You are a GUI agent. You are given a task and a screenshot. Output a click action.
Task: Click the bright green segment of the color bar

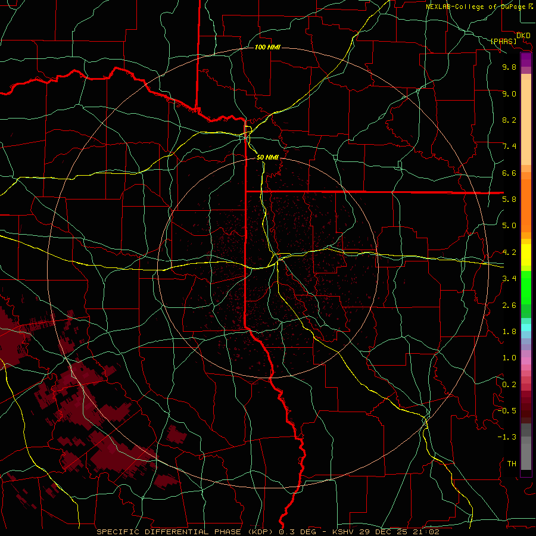(x=526, y=287)
